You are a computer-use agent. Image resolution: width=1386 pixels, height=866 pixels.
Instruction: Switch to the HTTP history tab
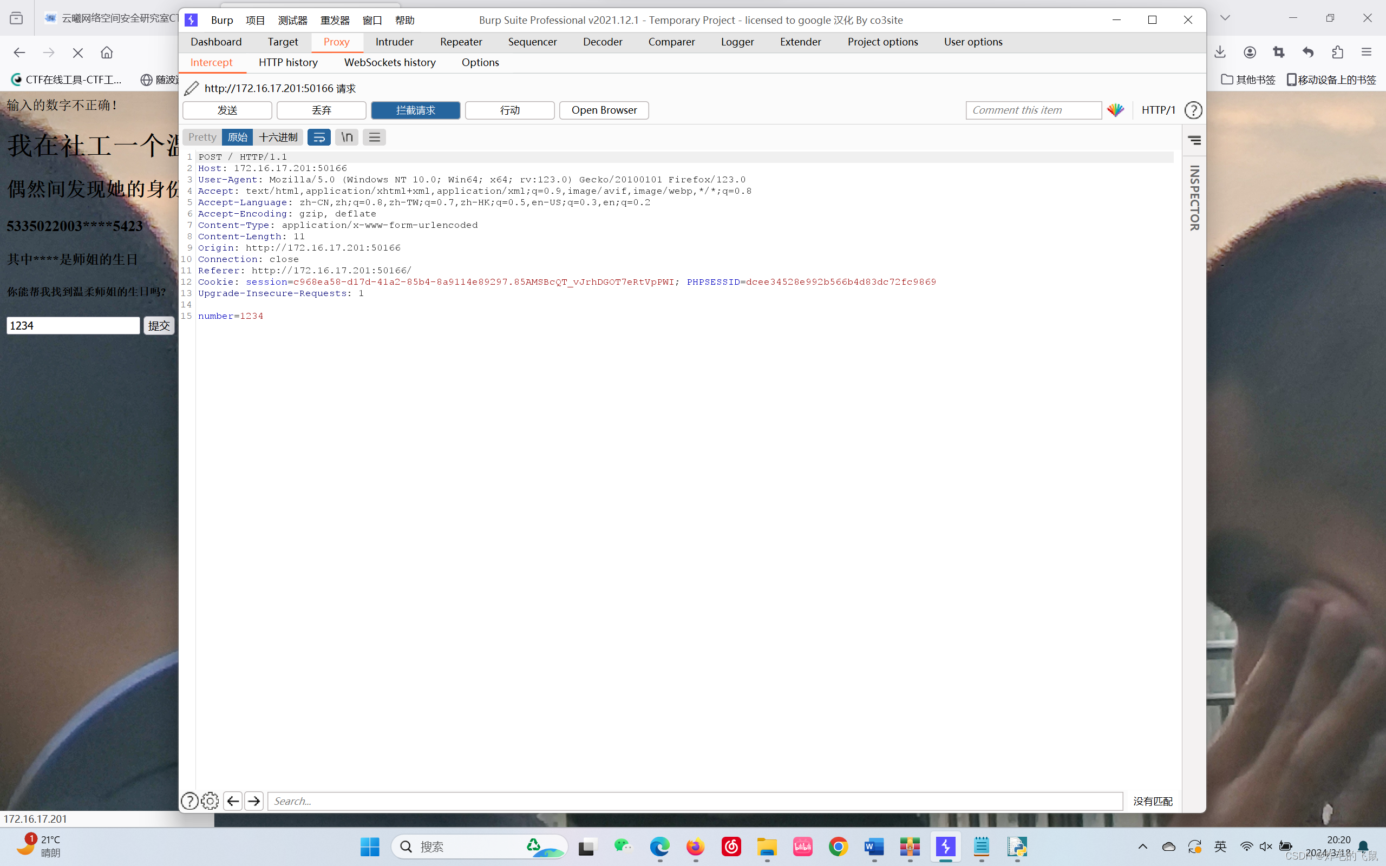[288, 62]
